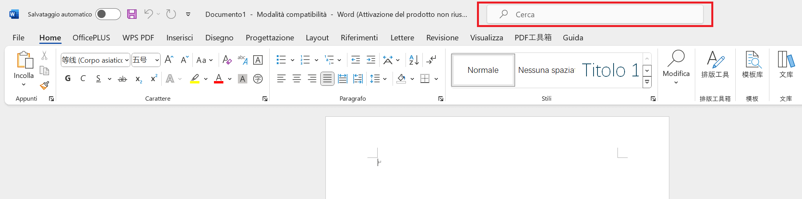Viewport: 802px width, 199px height.
Task: Click the enclosed character circle icon
Action: (258, 79)
